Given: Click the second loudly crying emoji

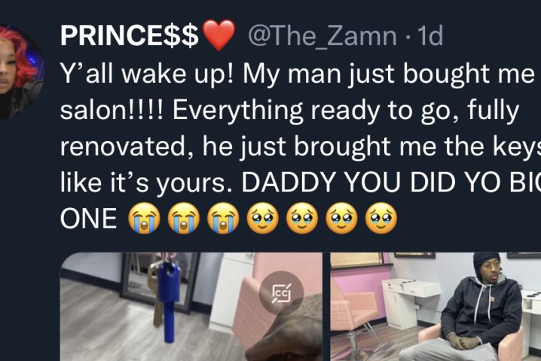Looking at the screenshot, I should [x=184, y=219].
